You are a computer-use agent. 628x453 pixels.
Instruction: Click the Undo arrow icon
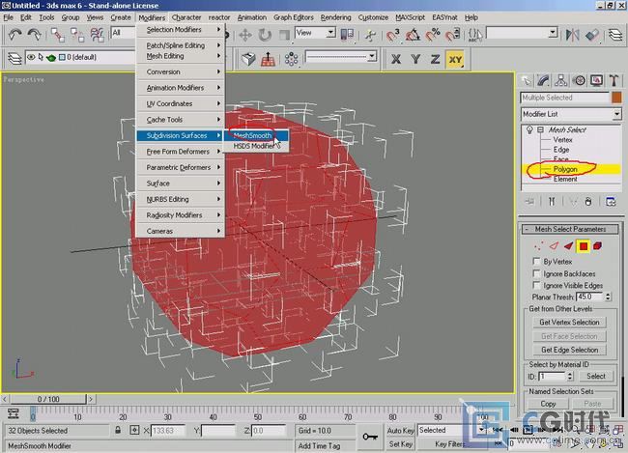(x=15, y=35)
